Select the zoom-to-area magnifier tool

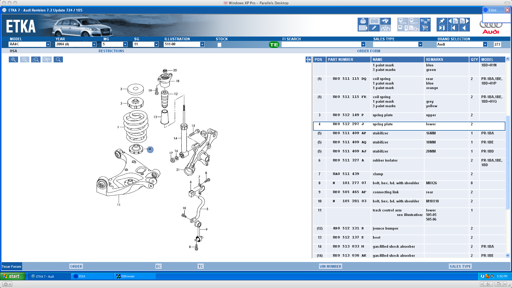[x=36, y=59]
